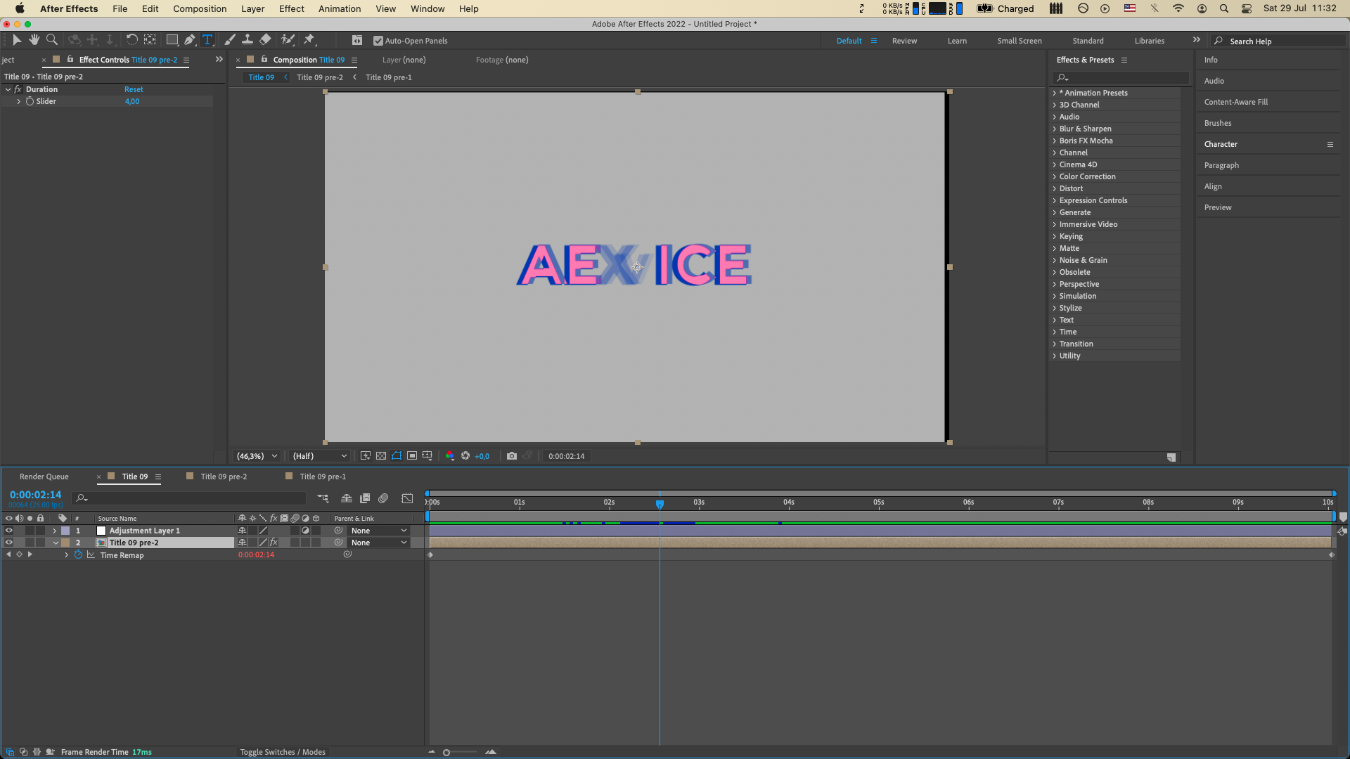Select the Rotation tool
The image size is (1350, 759).
pos(131,40)
